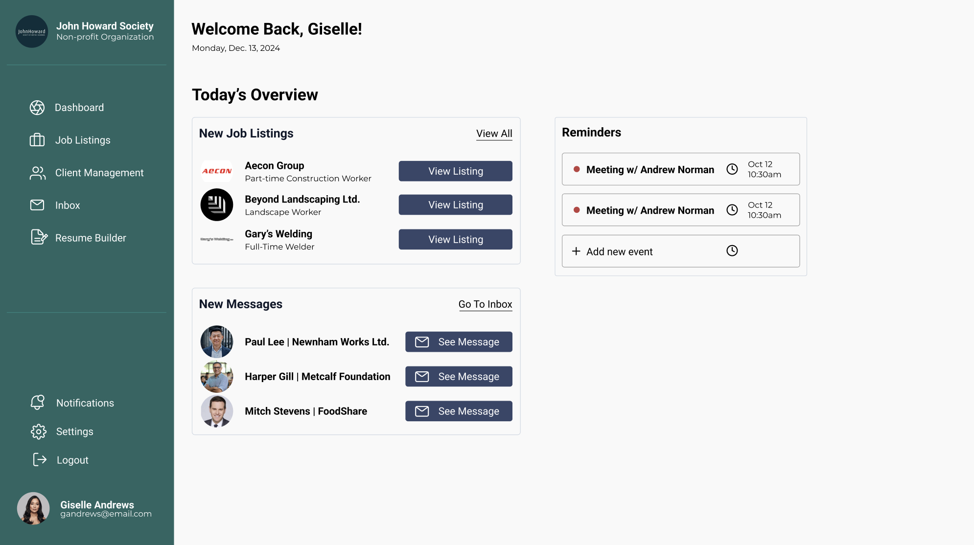The image size is (974, 545).
Task: Select the Logout arrow icon
Action: (40, 459)
